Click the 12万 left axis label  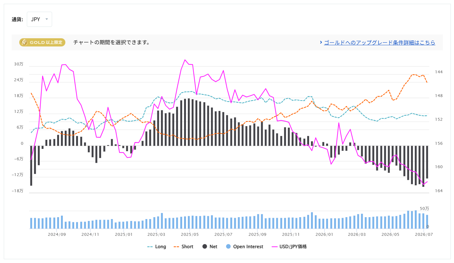pyautogui.click(x=19, y=112)
